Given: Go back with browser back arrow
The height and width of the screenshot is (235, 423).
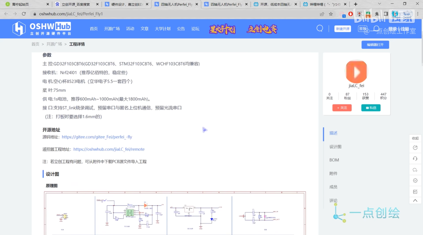Looking at the screenshot, I should point(6,14).
